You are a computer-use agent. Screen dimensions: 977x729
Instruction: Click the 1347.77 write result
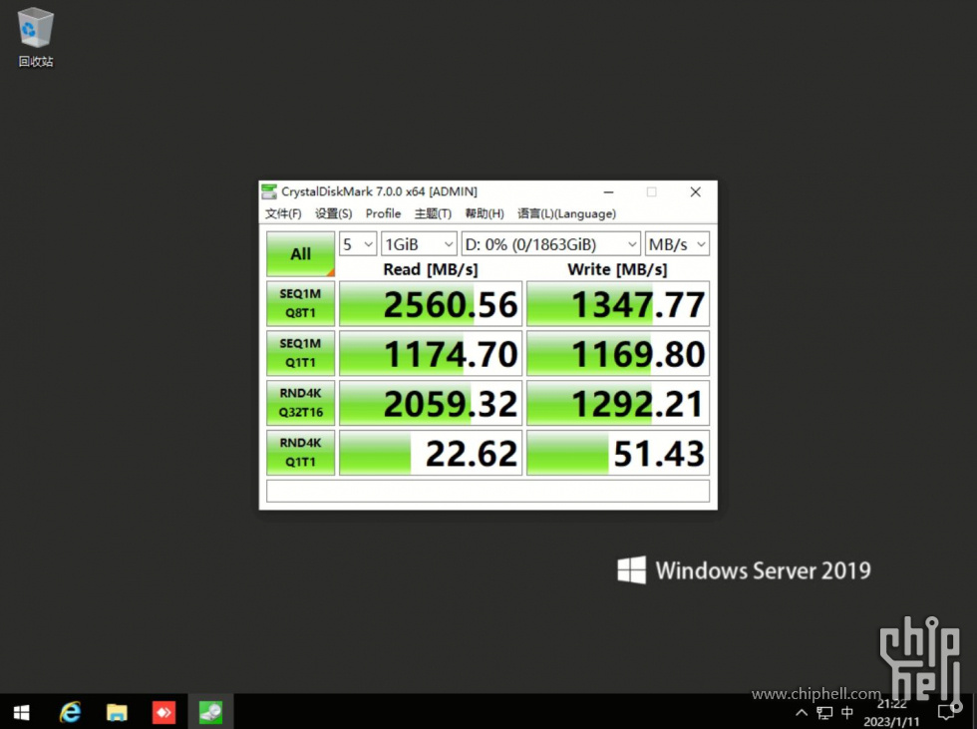618,304
